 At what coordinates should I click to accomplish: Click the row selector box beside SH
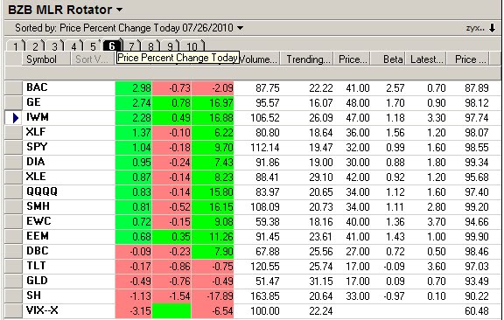pyautogui.click(x=13, y=296)
